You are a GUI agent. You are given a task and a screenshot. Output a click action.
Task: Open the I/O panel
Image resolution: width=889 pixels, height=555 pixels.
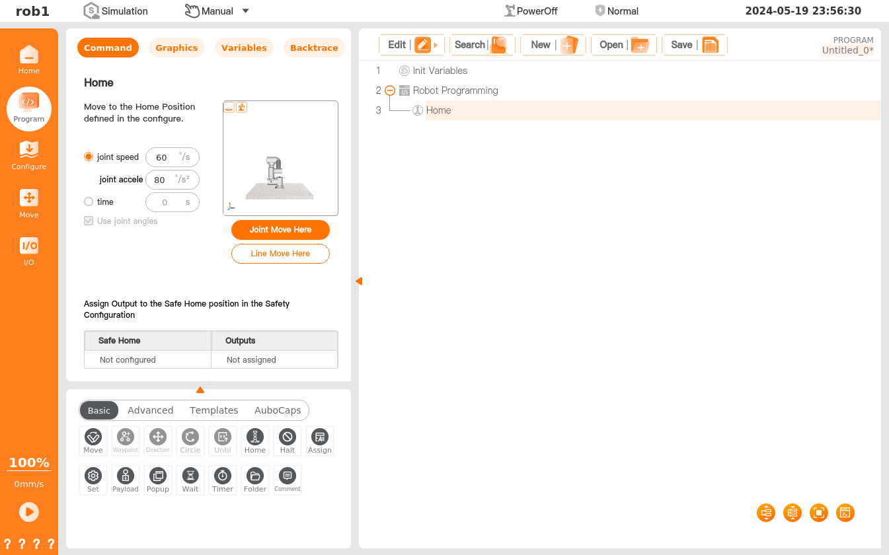tap(28, 251)
